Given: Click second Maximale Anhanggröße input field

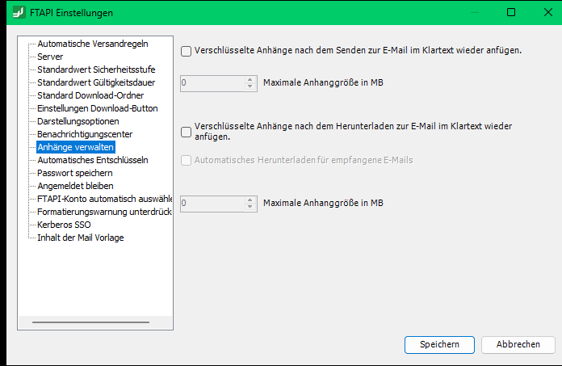Looking at the screenshot, I should [213, 204].
